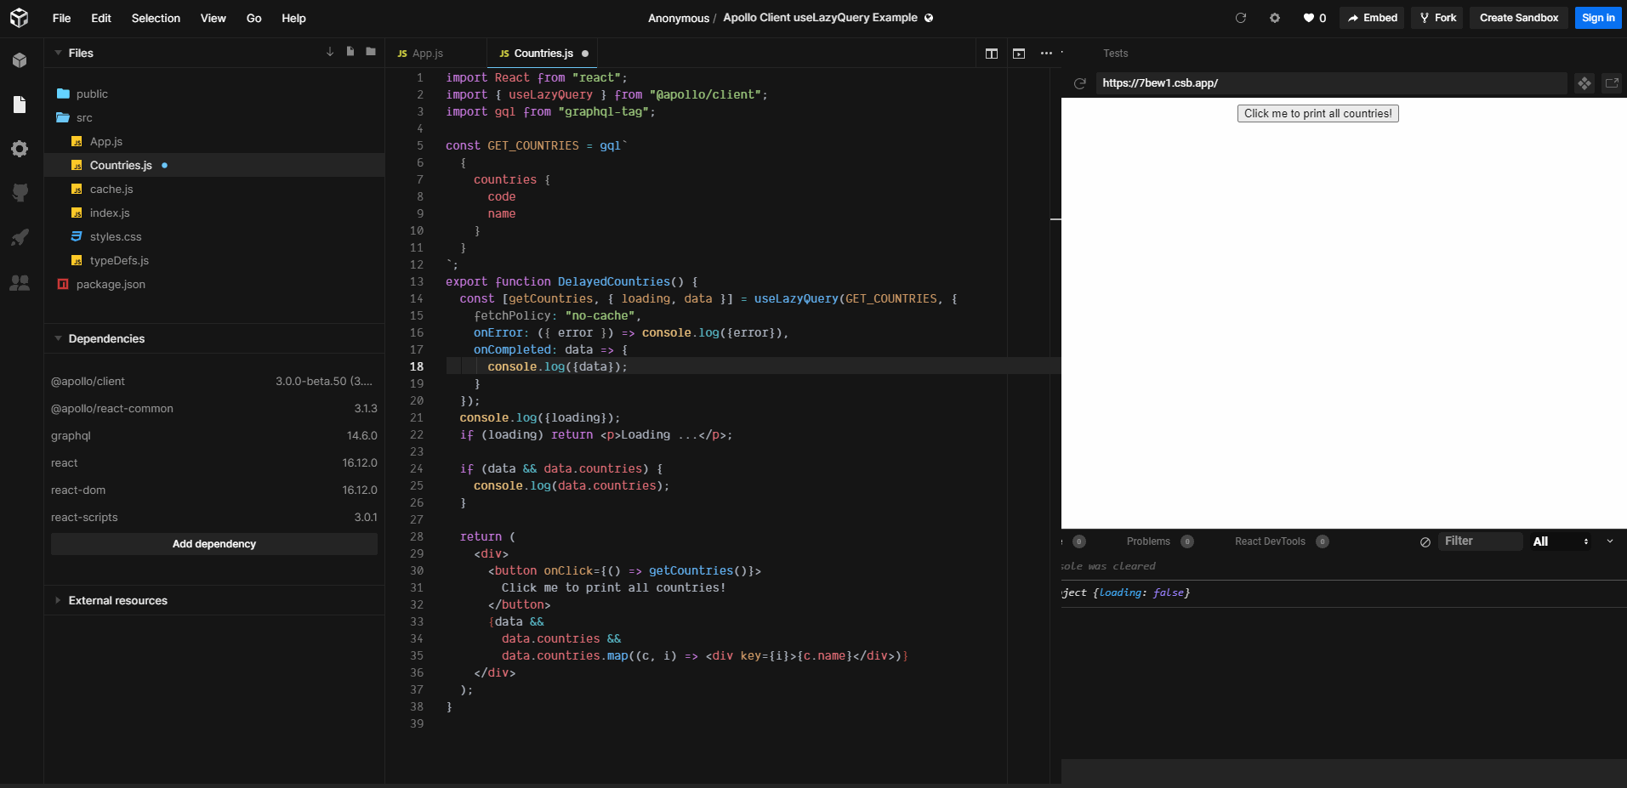The height and width of the screenshot is (788, 1627).
Task: Open the editor three-dots more menu
Action: point(1046,54)
